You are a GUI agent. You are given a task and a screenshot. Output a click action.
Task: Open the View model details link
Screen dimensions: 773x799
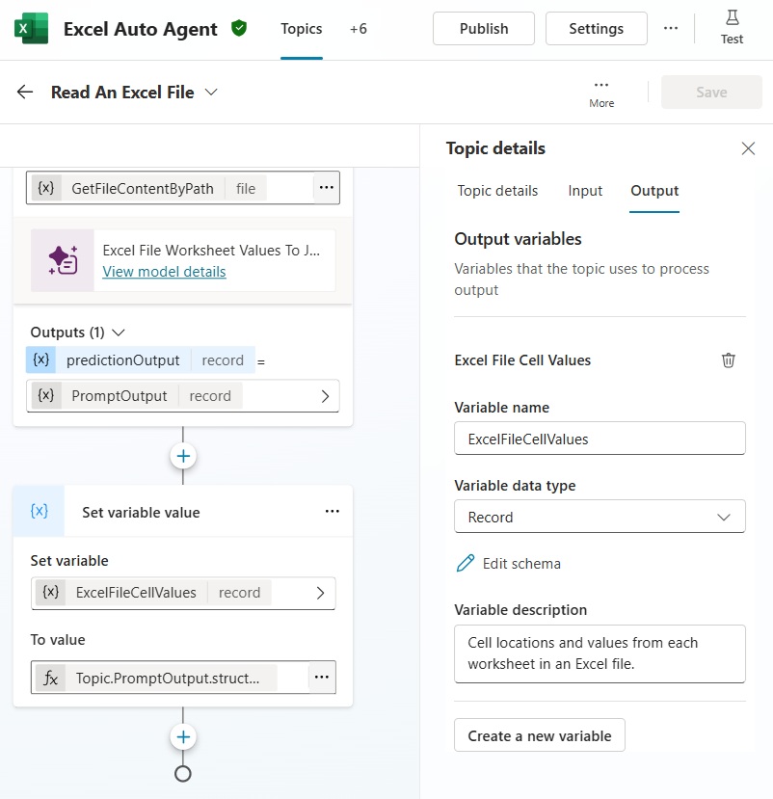164,272
